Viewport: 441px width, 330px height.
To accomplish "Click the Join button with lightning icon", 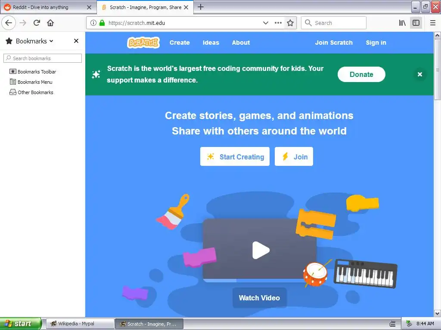I will pos(294,156).
